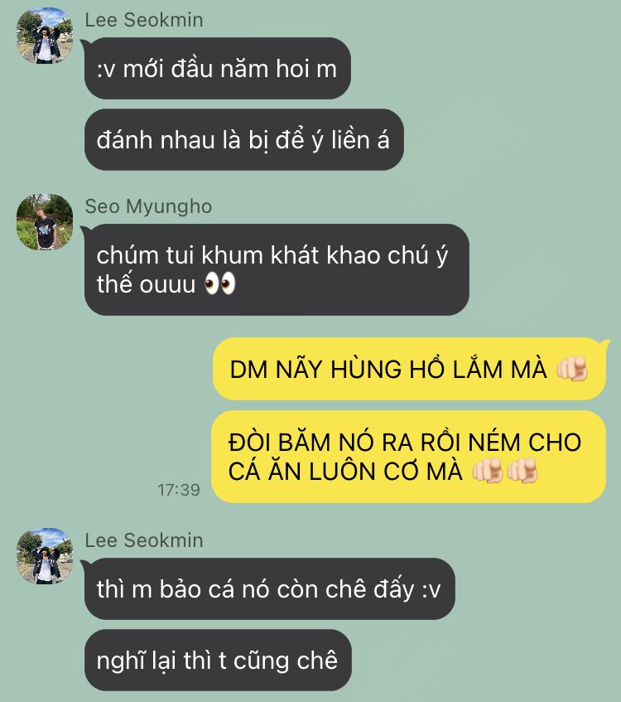
Task: Tap the 'chúm tui khum khát khao' message
Action: (277, 269)
